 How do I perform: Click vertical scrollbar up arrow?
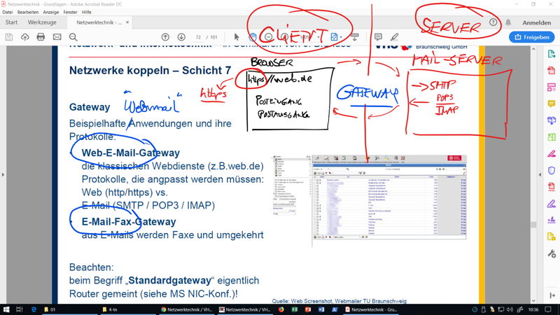coord(533,49)
